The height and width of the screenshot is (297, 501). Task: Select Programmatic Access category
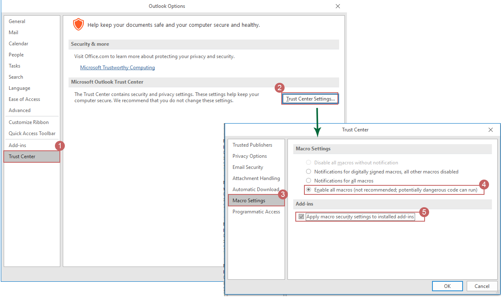(x=256, y=211)
